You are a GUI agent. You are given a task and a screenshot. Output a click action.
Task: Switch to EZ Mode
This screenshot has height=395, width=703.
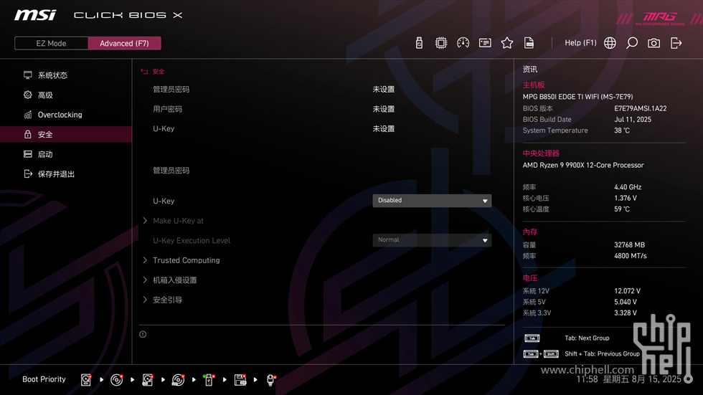51,44
